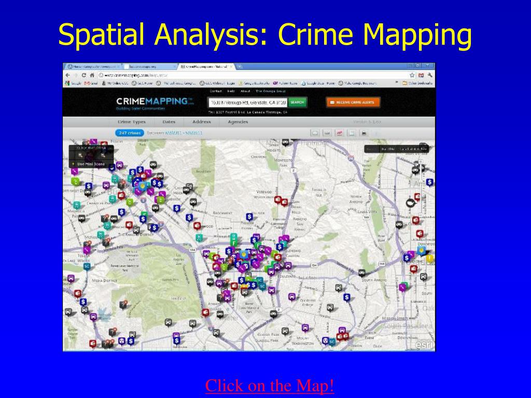The width and height of the screenshot is (531, 398).
Task: Click the map zoom-in magnifier icon
Action: click(80, 155)
